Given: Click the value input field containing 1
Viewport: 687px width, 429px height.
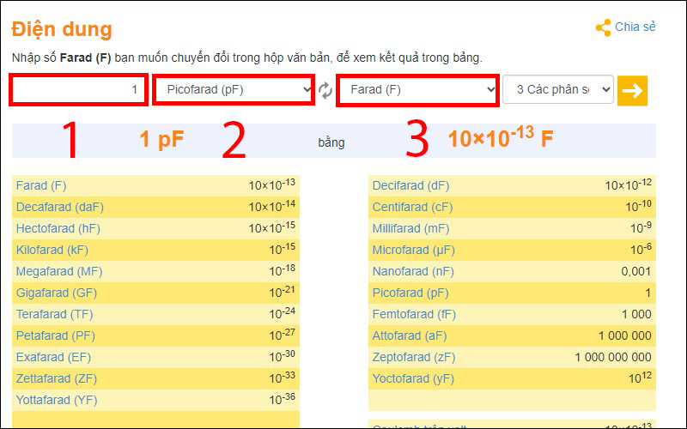Looking at the screenshot, I should pyautogui.click(x=79, y=90).
